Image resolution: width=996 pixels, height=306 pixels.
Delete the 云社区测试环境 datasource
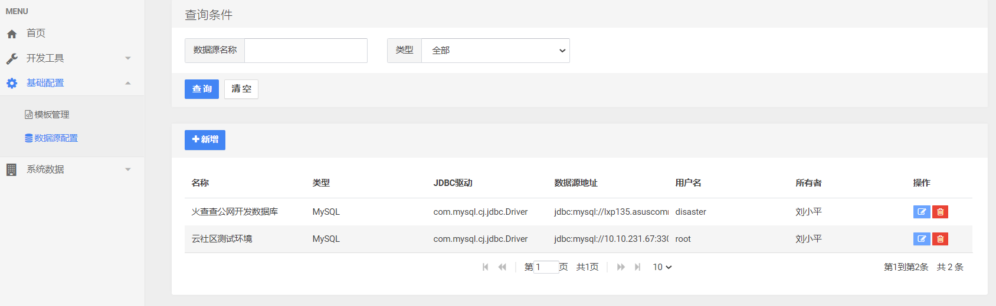[941, 239]
